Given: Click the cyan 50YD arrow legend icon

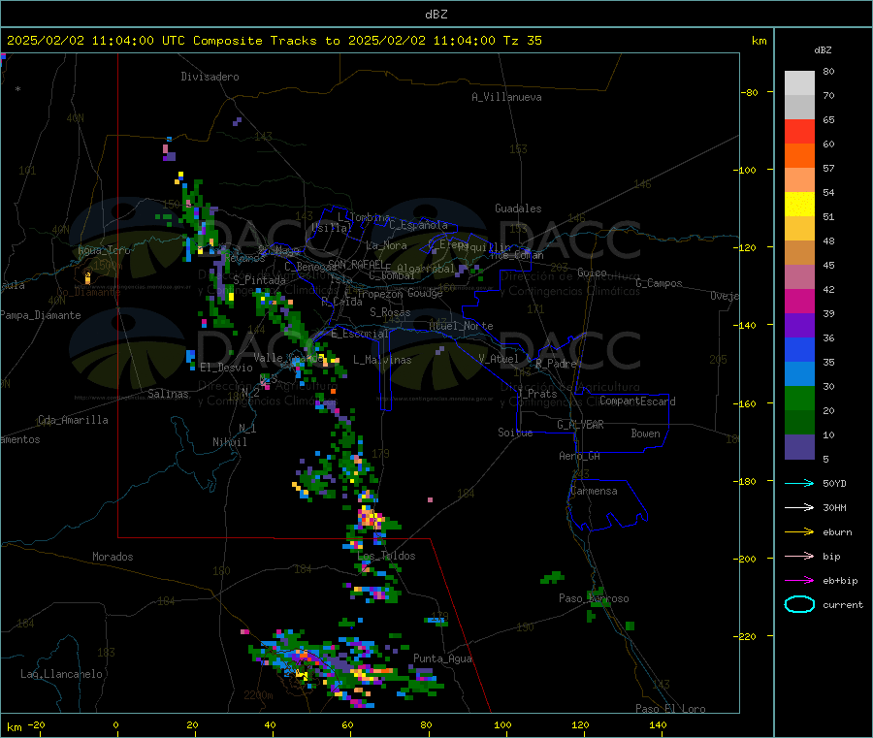Looking at the screenshot, I should 799,483.
